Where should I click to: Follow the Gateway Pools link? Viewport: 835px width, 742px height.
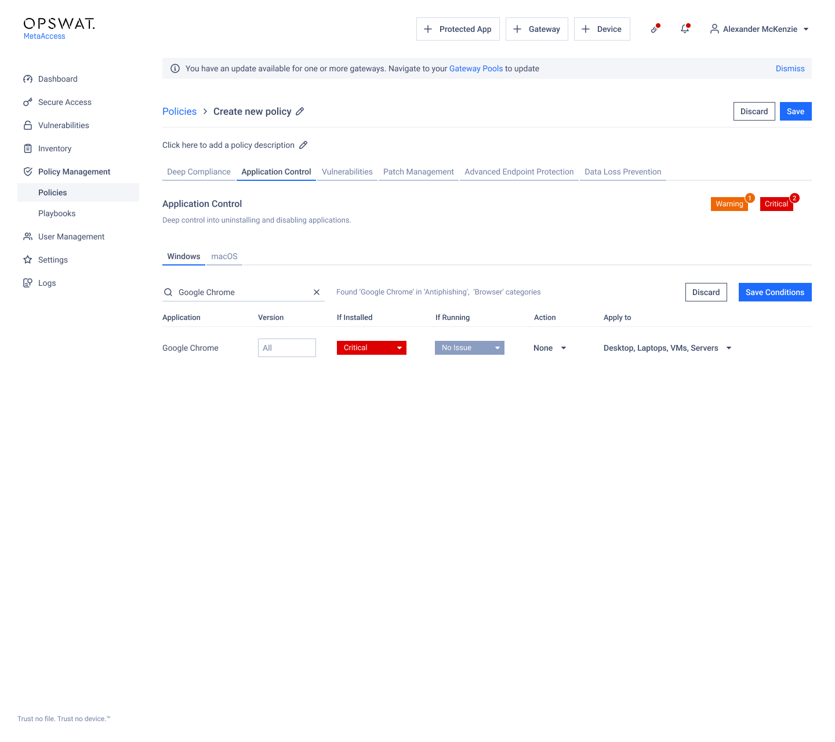click(x=476, y=68)
